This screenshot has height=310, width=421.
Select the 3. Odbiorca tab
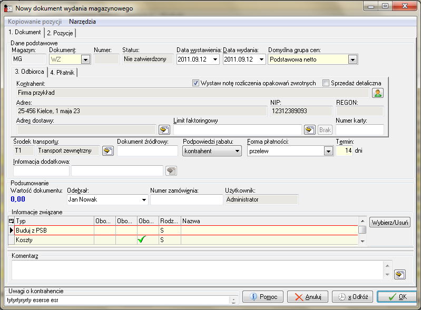(30, 72)
